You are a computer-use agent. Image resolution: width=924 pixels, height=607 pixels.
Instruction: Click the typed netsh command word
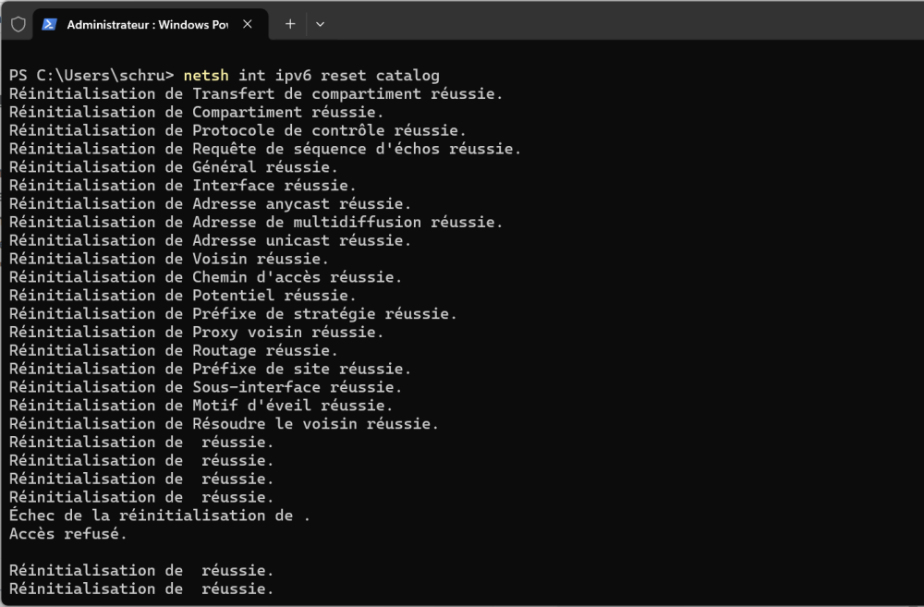pos(206,75)
